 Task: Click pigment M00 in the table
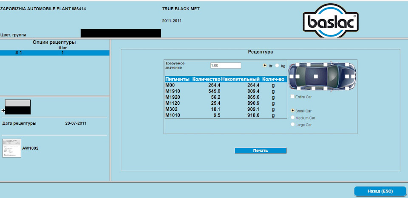click(x=170, y=85)
